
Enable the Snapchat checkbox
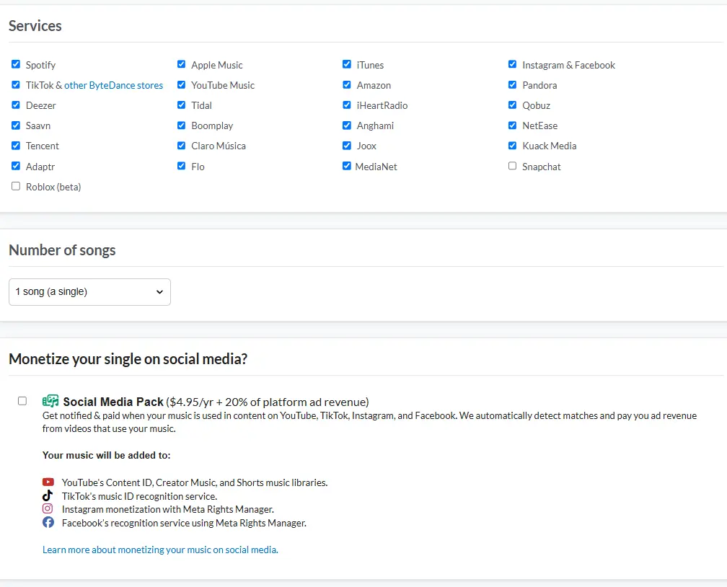512,166
